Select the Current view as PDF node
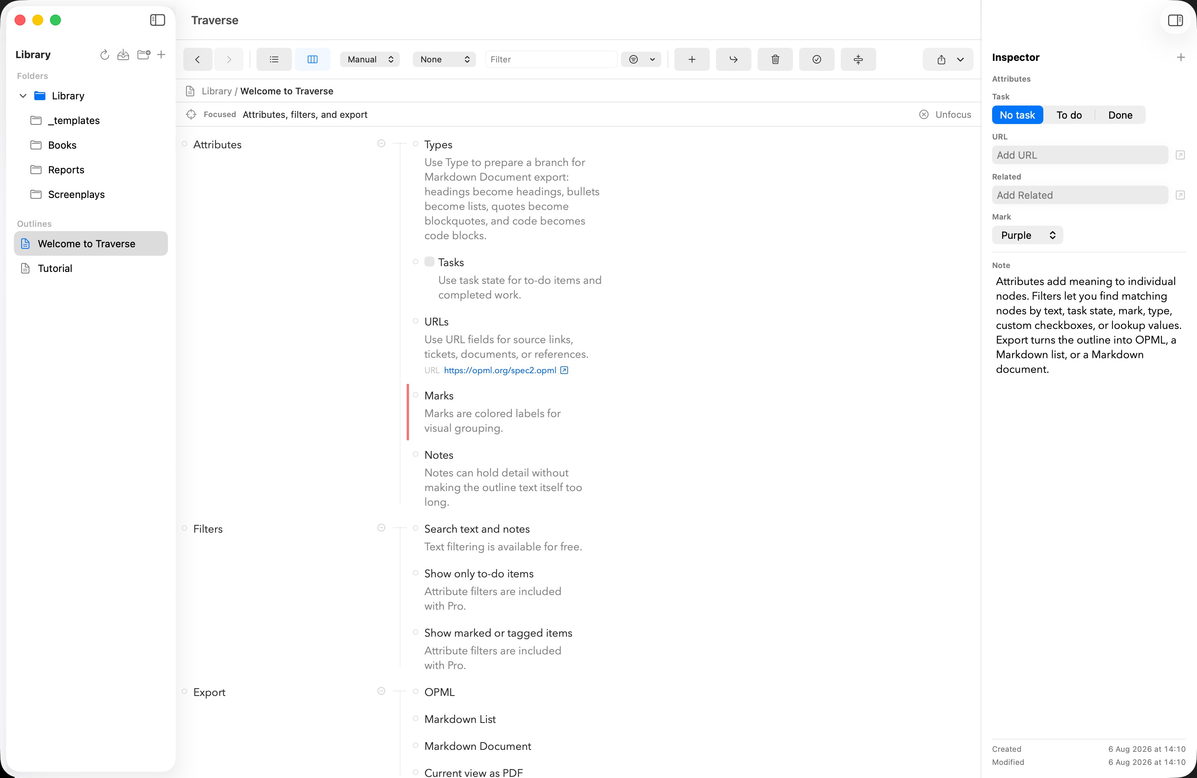The width and height of the screenshot is (1197, 778). pos(473,773)
